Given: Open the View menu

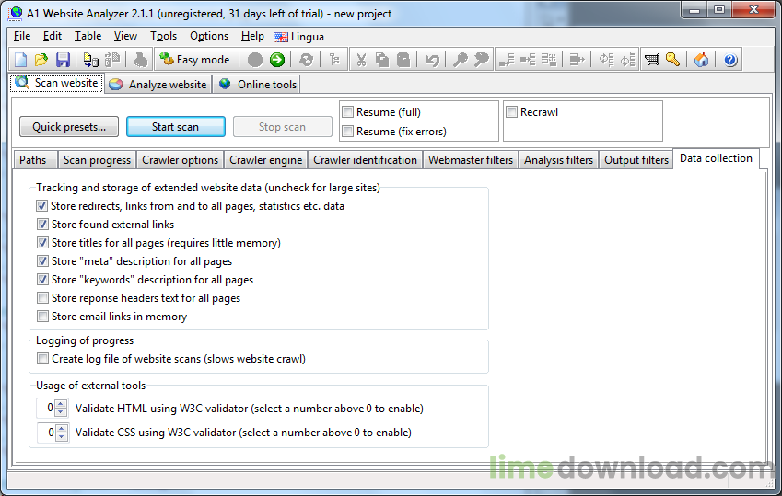Looking at the screenshot, I should pyautogui.click(x=125, y=37).
